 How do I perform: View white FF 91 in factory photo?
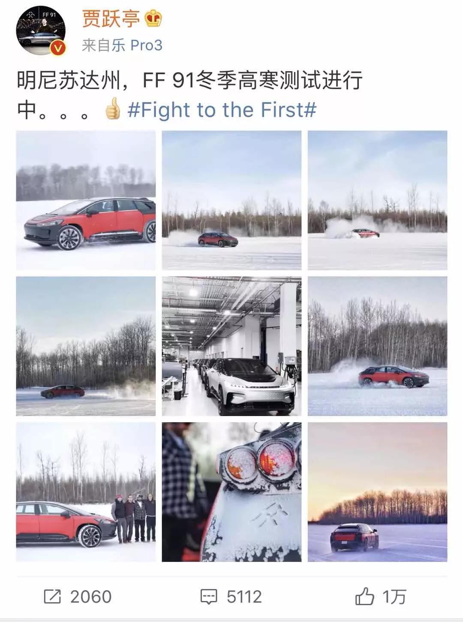coord(231,346)
